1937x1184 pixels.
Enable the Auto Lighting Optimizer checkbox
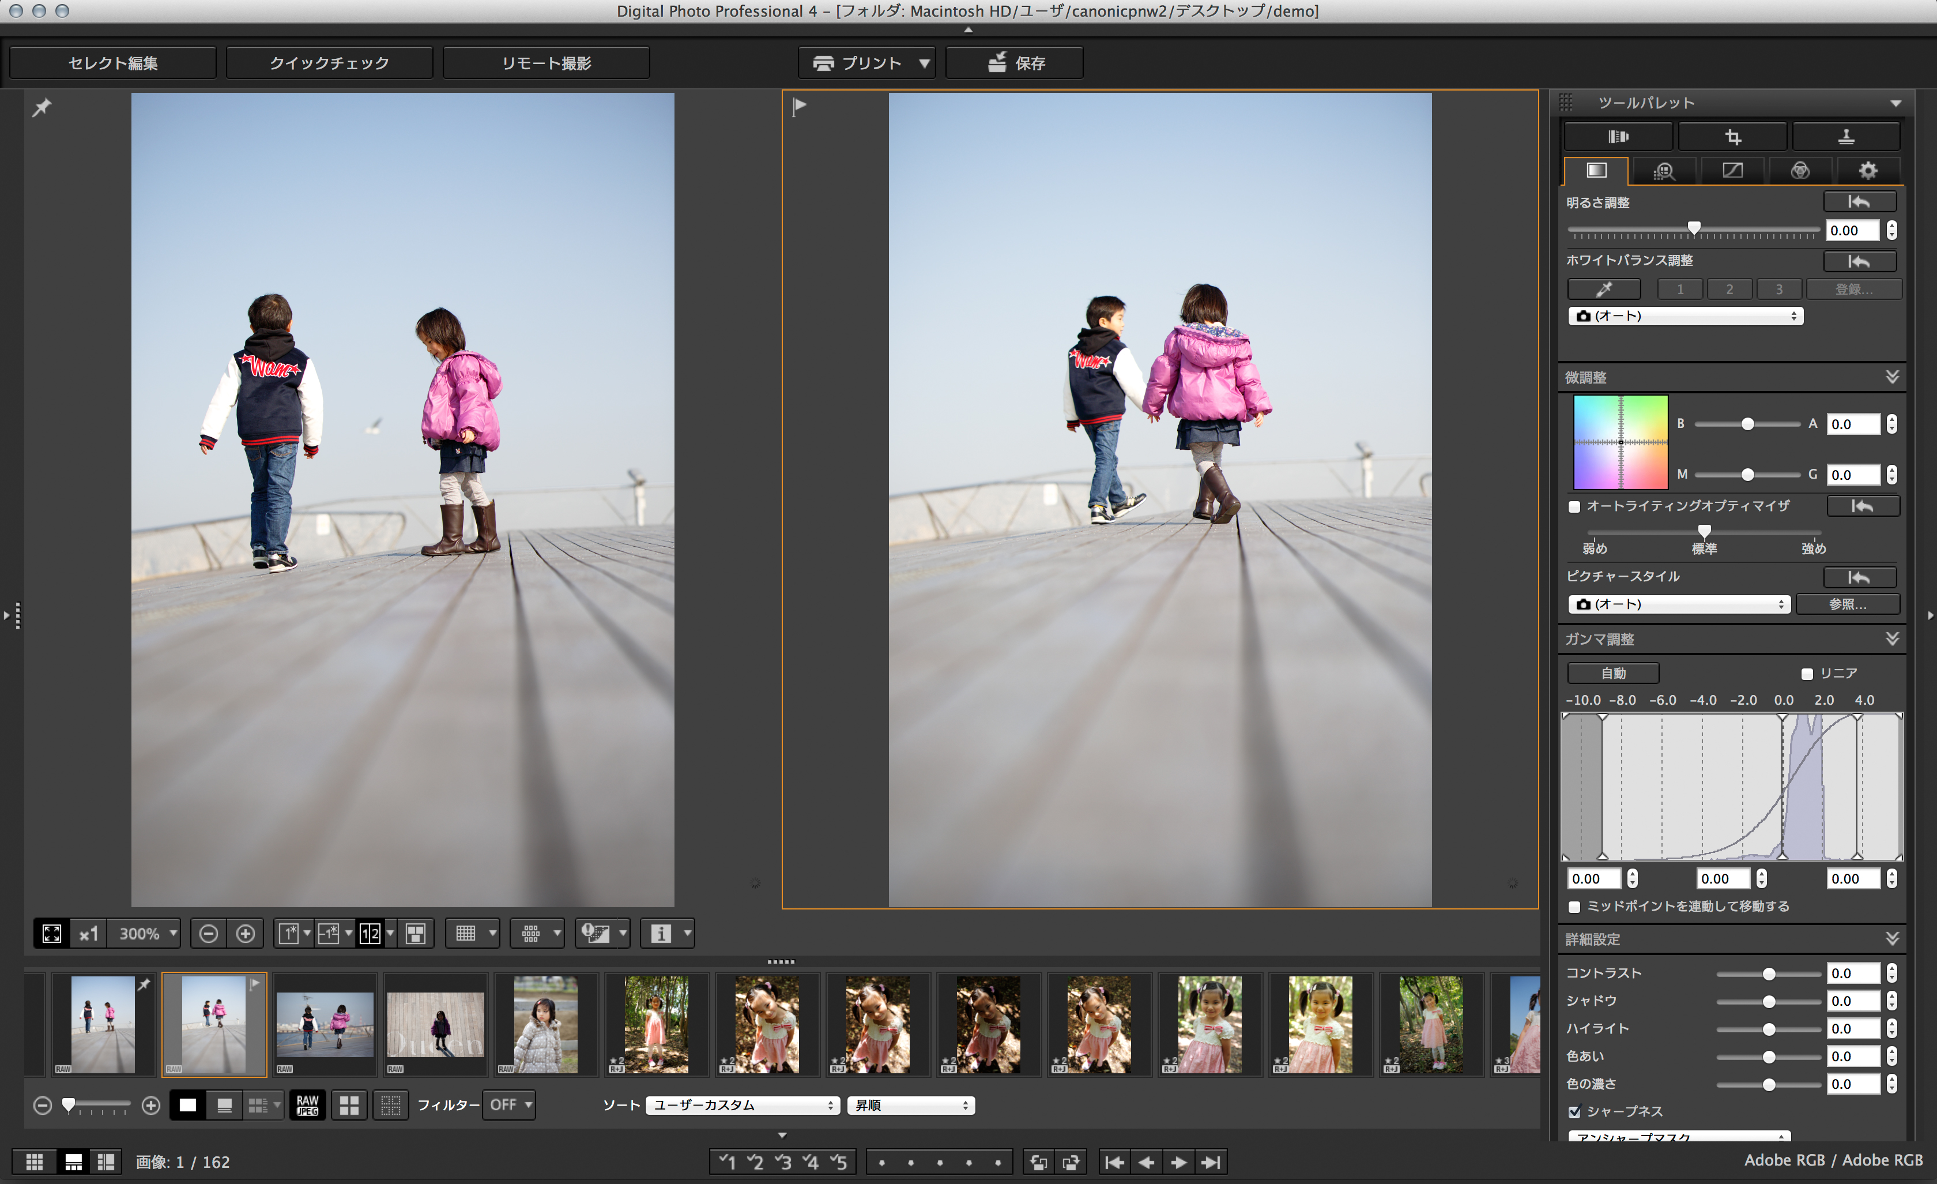click(x=1574, y=507)
